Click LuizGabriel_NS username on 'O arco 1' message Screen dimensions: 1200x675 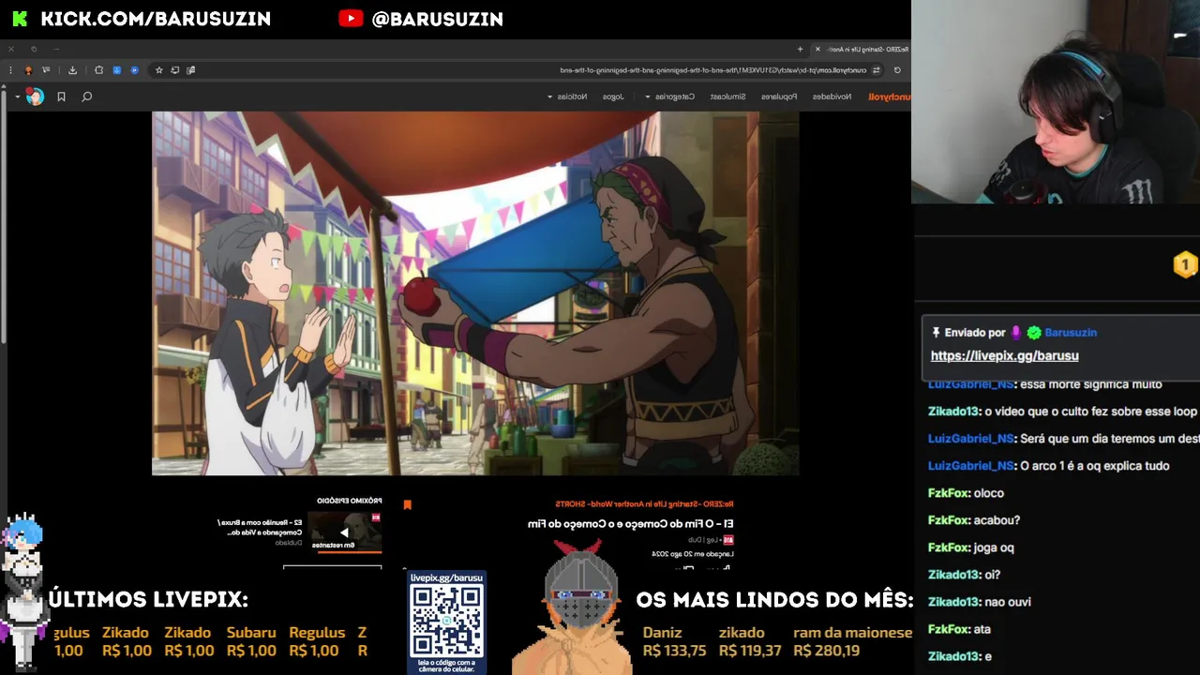click(971, 466)
